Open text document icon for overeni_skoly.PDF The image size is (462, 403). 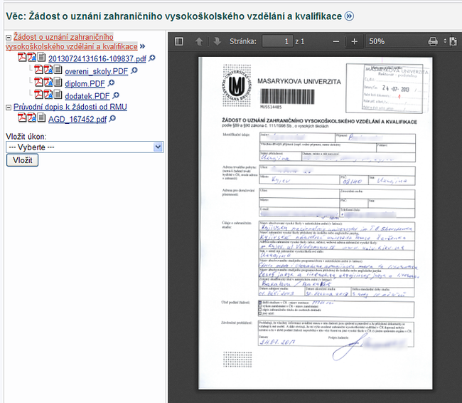[x=58, y=70]
